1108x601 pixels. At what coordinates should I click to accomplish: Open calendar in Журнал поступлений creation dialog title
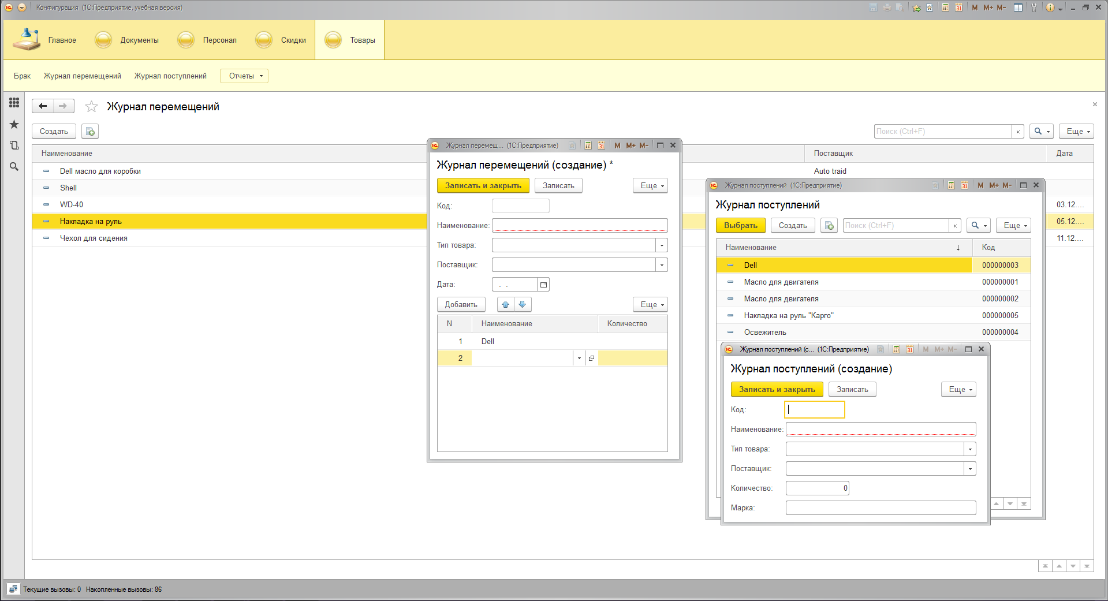(910, 349)
